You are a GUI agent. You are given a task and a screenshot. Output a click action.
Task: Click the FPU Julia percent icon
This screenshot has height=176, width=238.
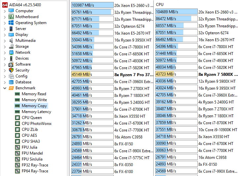point(17,147)
